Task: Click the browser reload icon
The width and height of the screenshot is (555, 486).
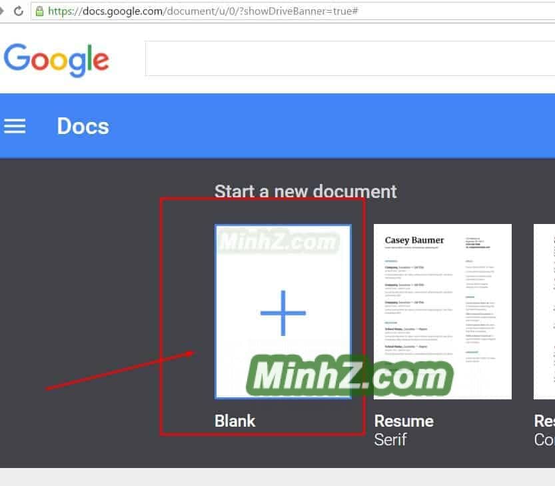Action: click(19, 11)
